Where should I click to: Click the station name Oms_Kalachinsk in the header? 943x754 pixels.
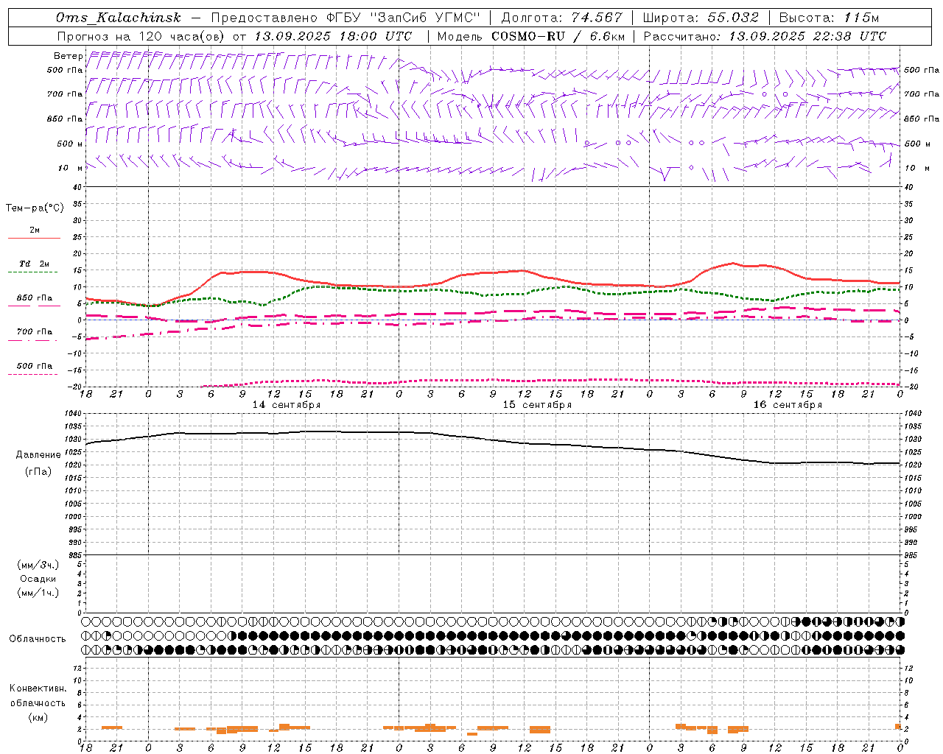[119, 18]
